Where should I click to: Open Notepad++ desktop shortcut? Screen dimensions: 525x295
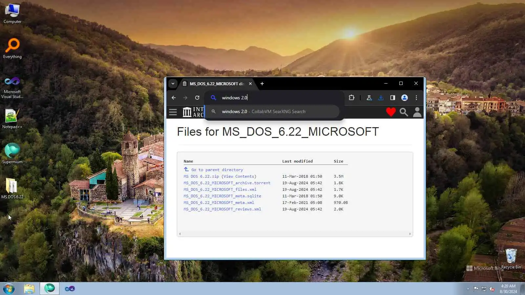click(12, 119)
